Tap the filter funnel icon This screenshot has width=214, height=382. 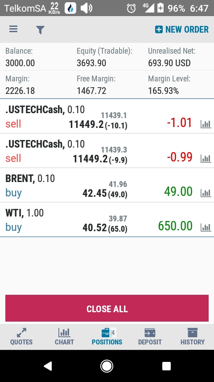40,30
